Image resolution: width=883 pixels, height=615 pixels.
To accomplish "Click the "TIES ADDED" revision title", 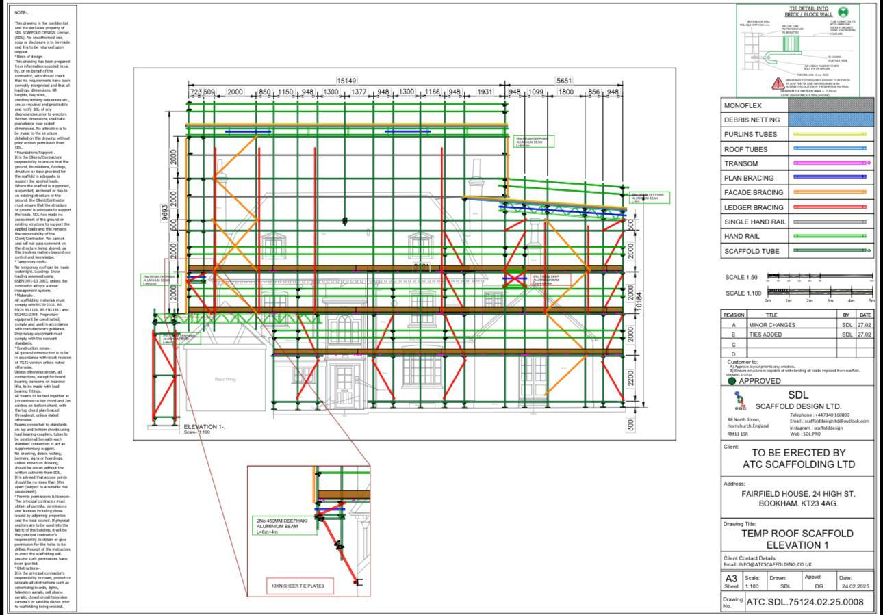I will point(765,335).
